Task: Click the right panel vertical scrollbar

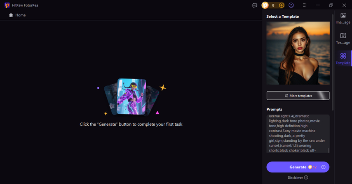Action: [x=333, y=62]
